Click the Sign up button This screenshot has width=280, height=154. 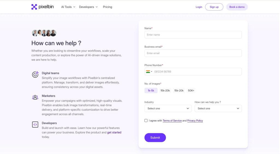tap(214, 7)
